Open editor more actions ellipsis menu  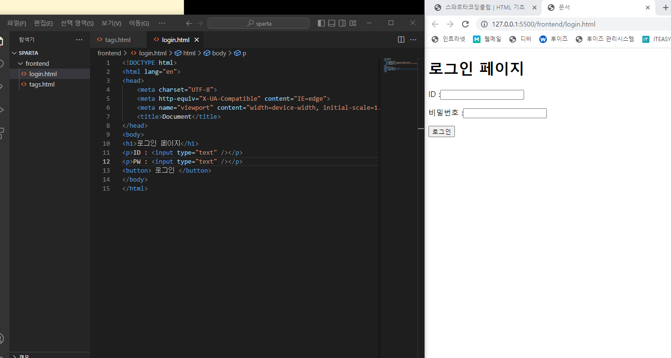[x=413, y=40]
